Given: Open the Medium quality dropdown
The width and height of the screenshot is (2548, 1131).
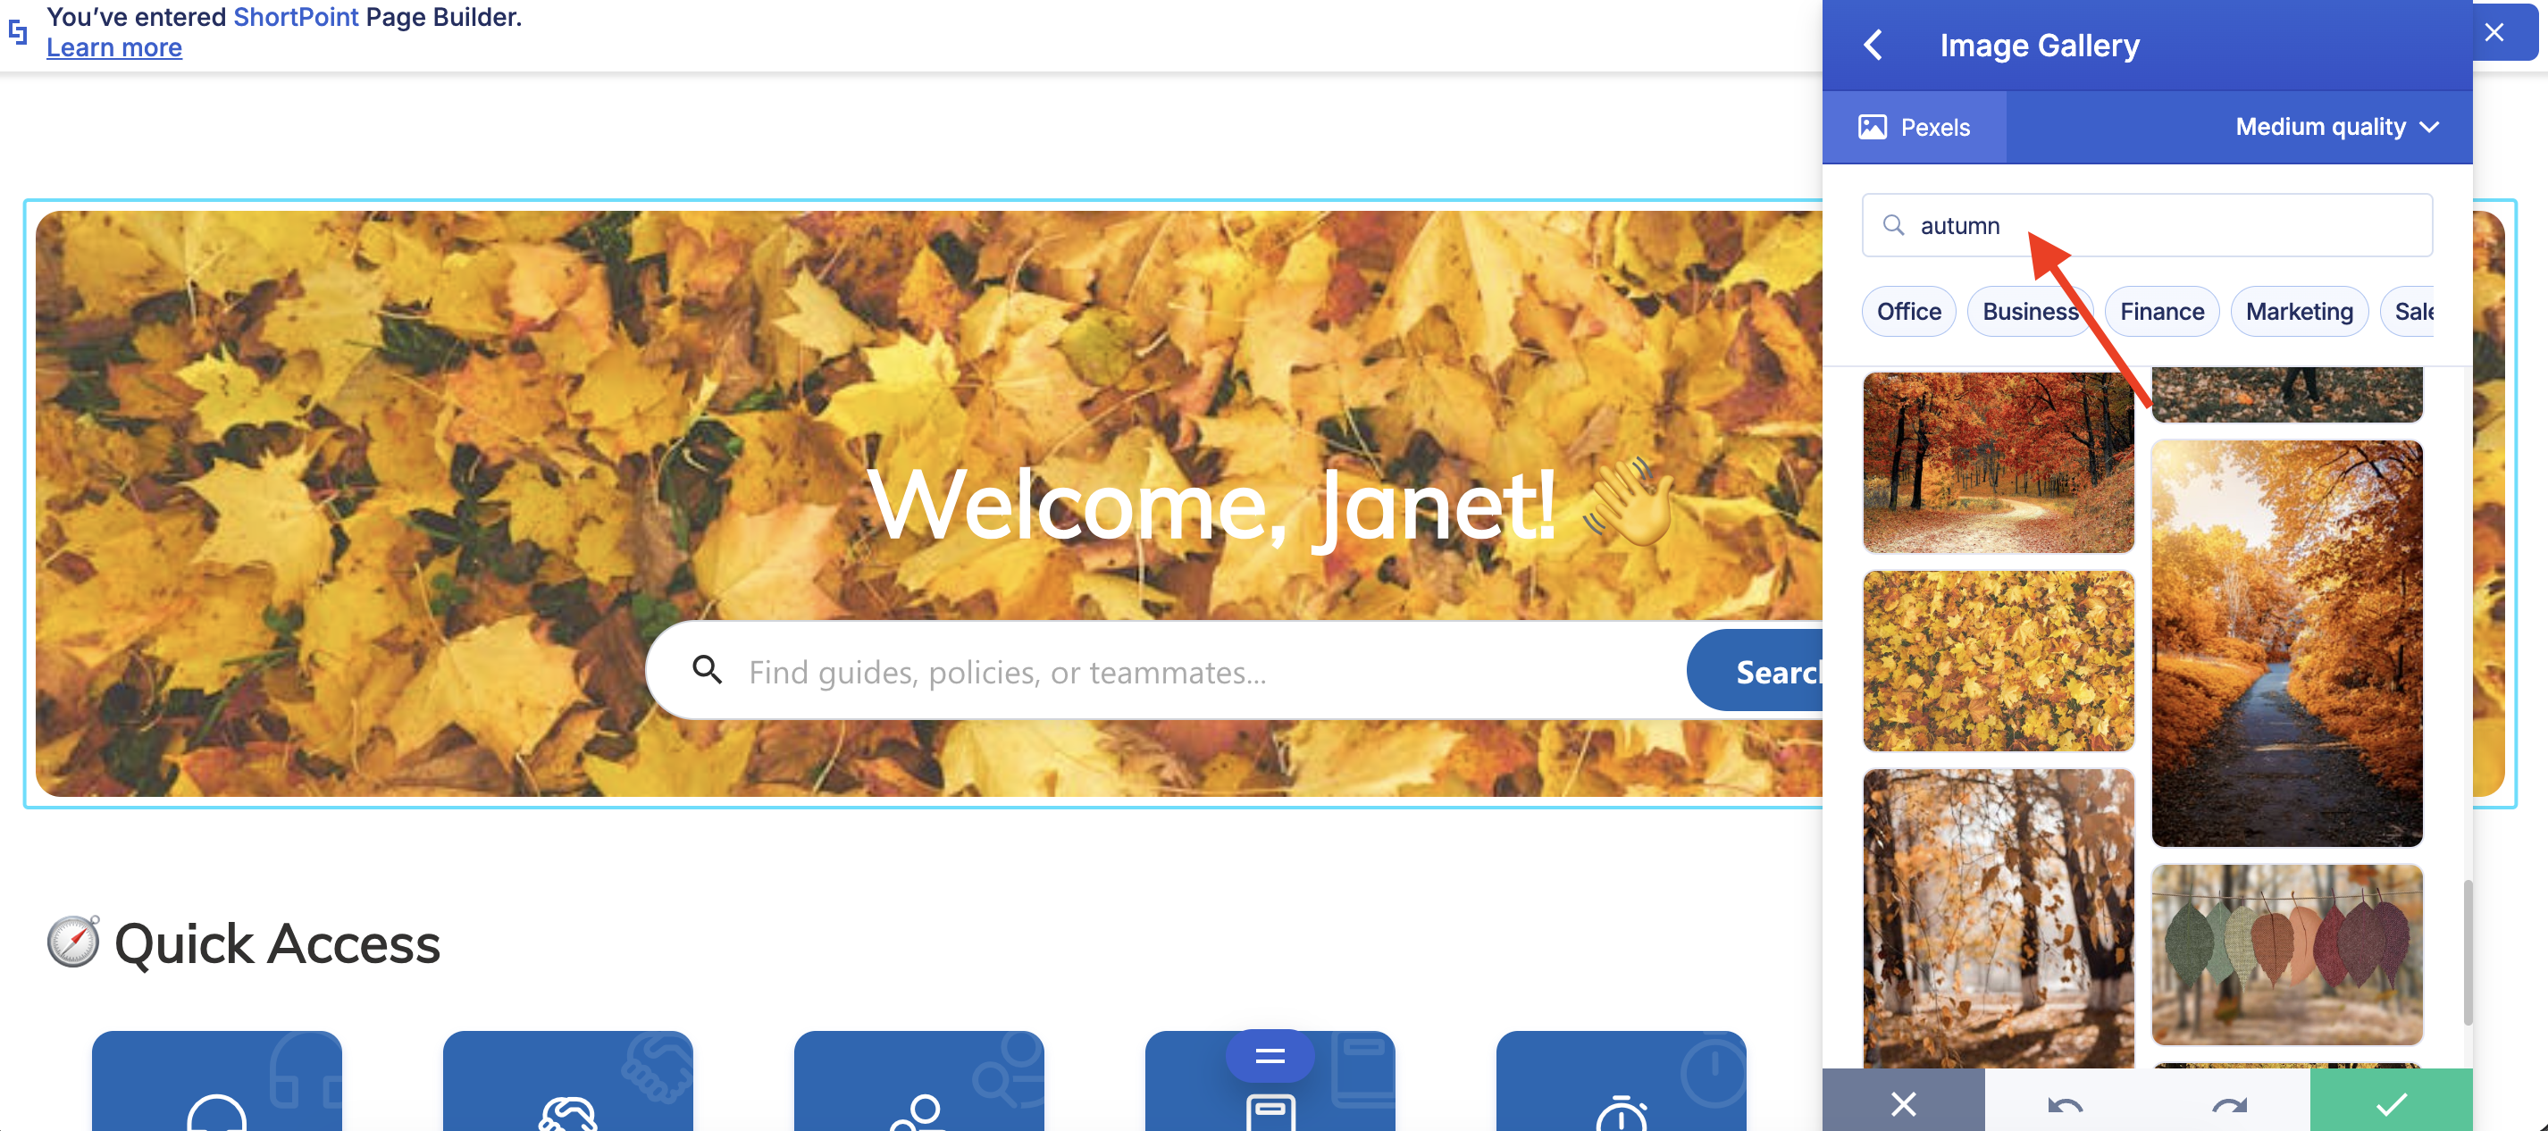Looking at the screenshot, I should click(x=2336, y=127).
